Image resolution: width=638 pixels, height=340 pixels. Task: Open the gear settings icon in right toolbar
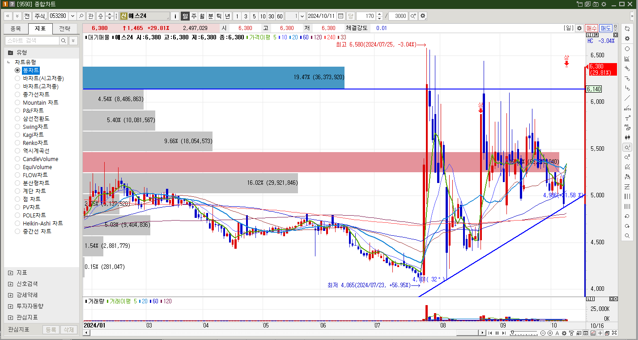[627, 38]
